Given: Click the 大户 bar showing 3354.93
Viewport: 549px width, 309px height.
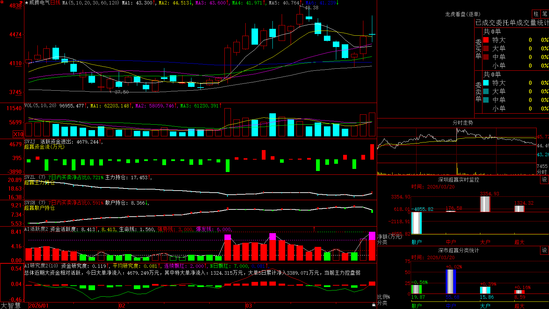Looking at the screenshot, I should pos(485,204).
